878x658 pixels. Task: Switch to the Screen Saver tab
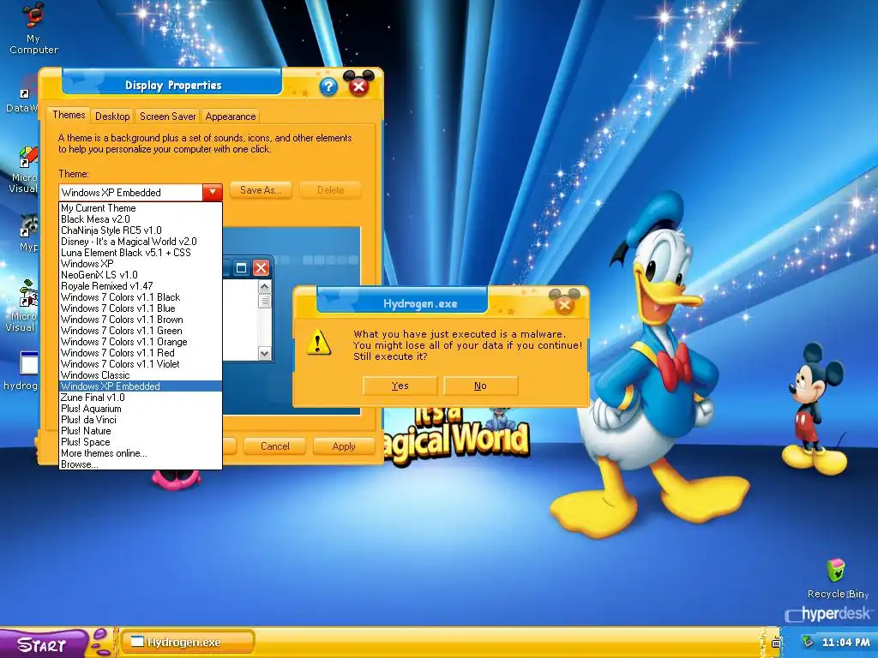167,117
